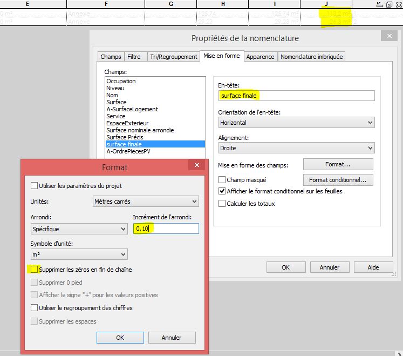403x356 pixels.
Task: Switch to the Tri/Regroupement tab
Action: tap(173, 57)
